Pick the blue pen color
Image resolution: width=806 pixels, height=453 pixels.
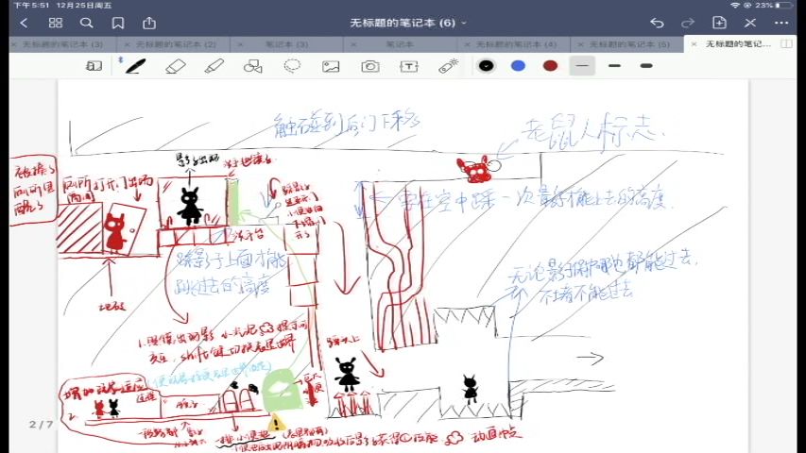518,66
